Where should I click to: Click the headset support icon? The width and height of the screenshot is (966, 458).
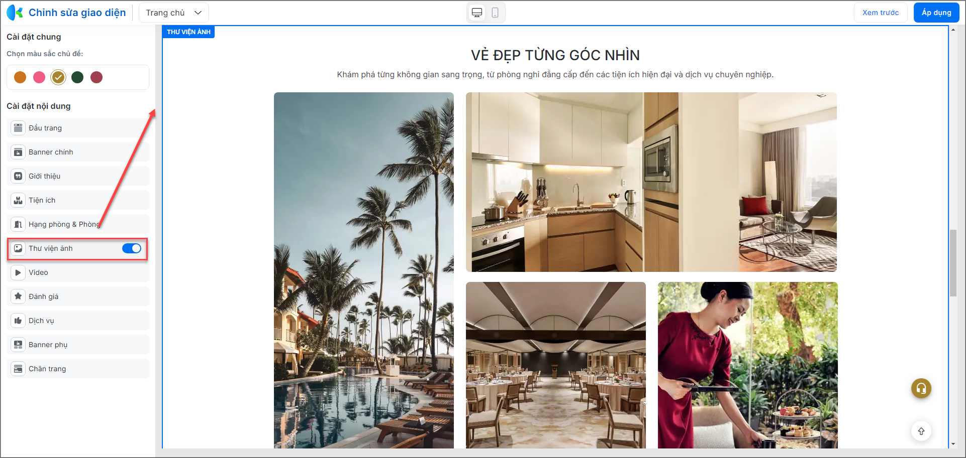(x=921, y=388)
